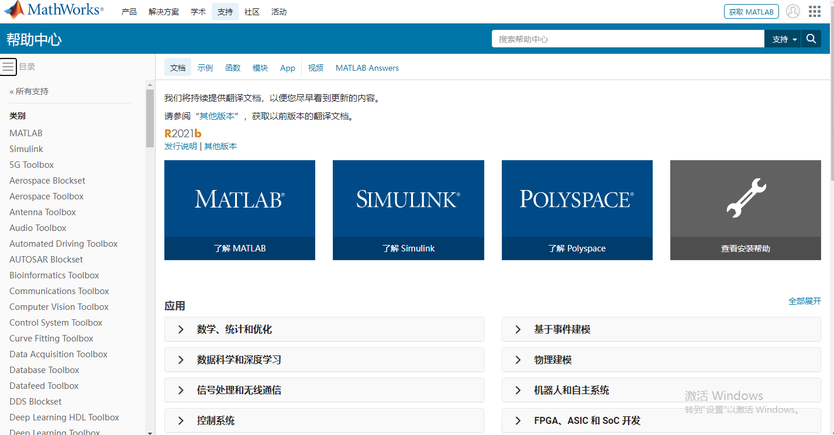Click the 全部展开 link

[x=805, y=301]
